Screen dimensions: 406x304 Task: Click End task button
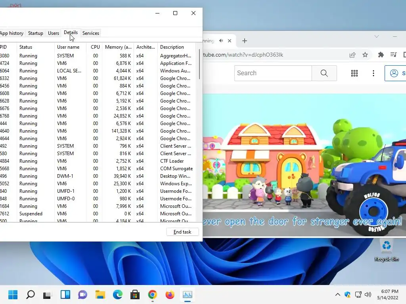coord(182,232)
